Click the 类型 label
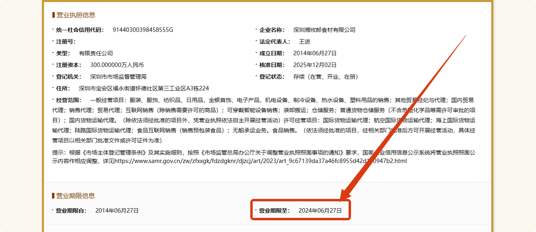Image resolution: width=536 pixels, height=232 pixels. (63, 53)
